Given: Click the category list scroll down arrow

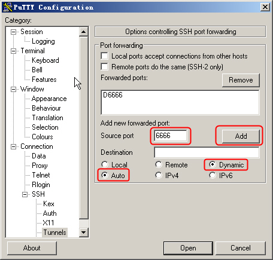Looking at the screenshot, I should click(83, 232).
